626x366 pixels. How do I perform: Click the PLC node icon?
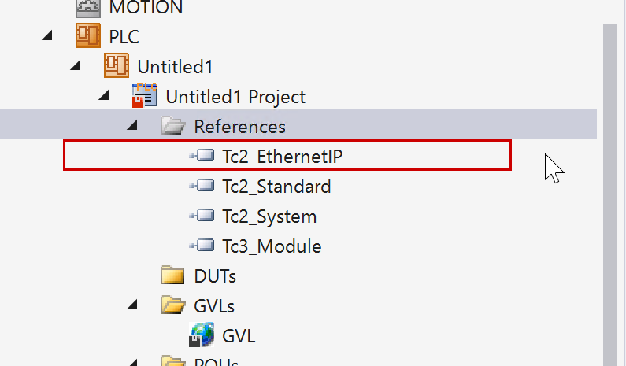click(x=87, y=36)
